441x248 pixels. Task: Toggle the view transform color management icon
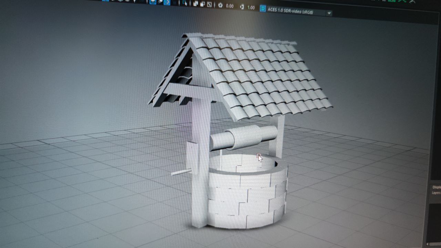(263, 8)
